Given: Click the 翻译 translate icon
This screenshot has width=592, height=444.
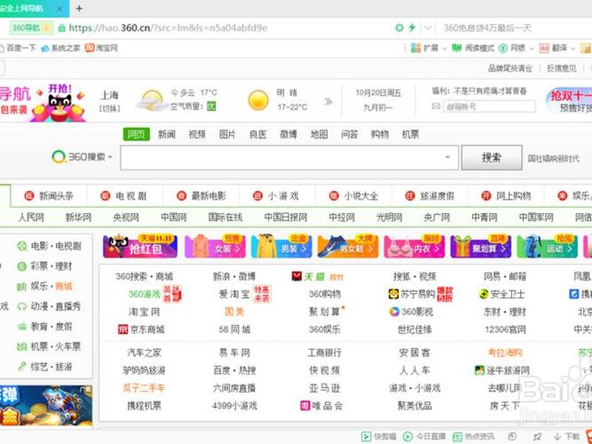Looking at the screenshot, I should [x=544, y=48].
